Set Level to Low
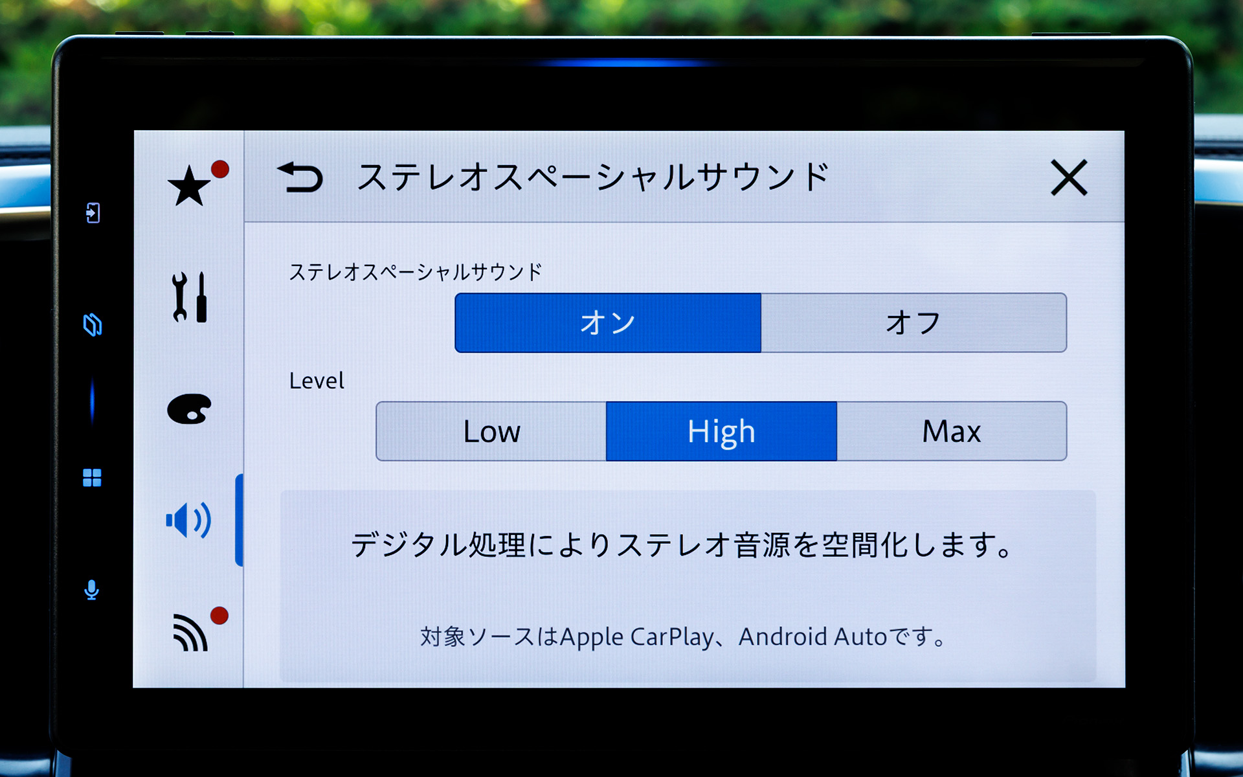This screenshot has width=1243, height=777. 491,431
